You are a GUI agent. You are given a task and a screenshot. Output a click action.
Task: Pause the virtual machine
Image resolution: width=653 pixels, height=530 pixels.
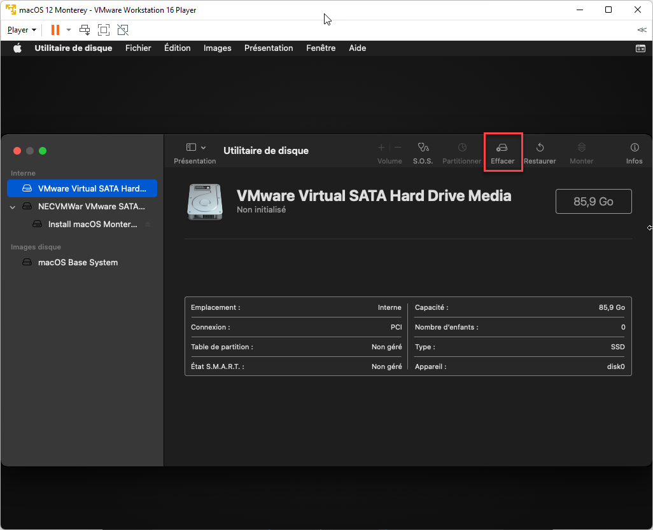(x=55, y=30)
